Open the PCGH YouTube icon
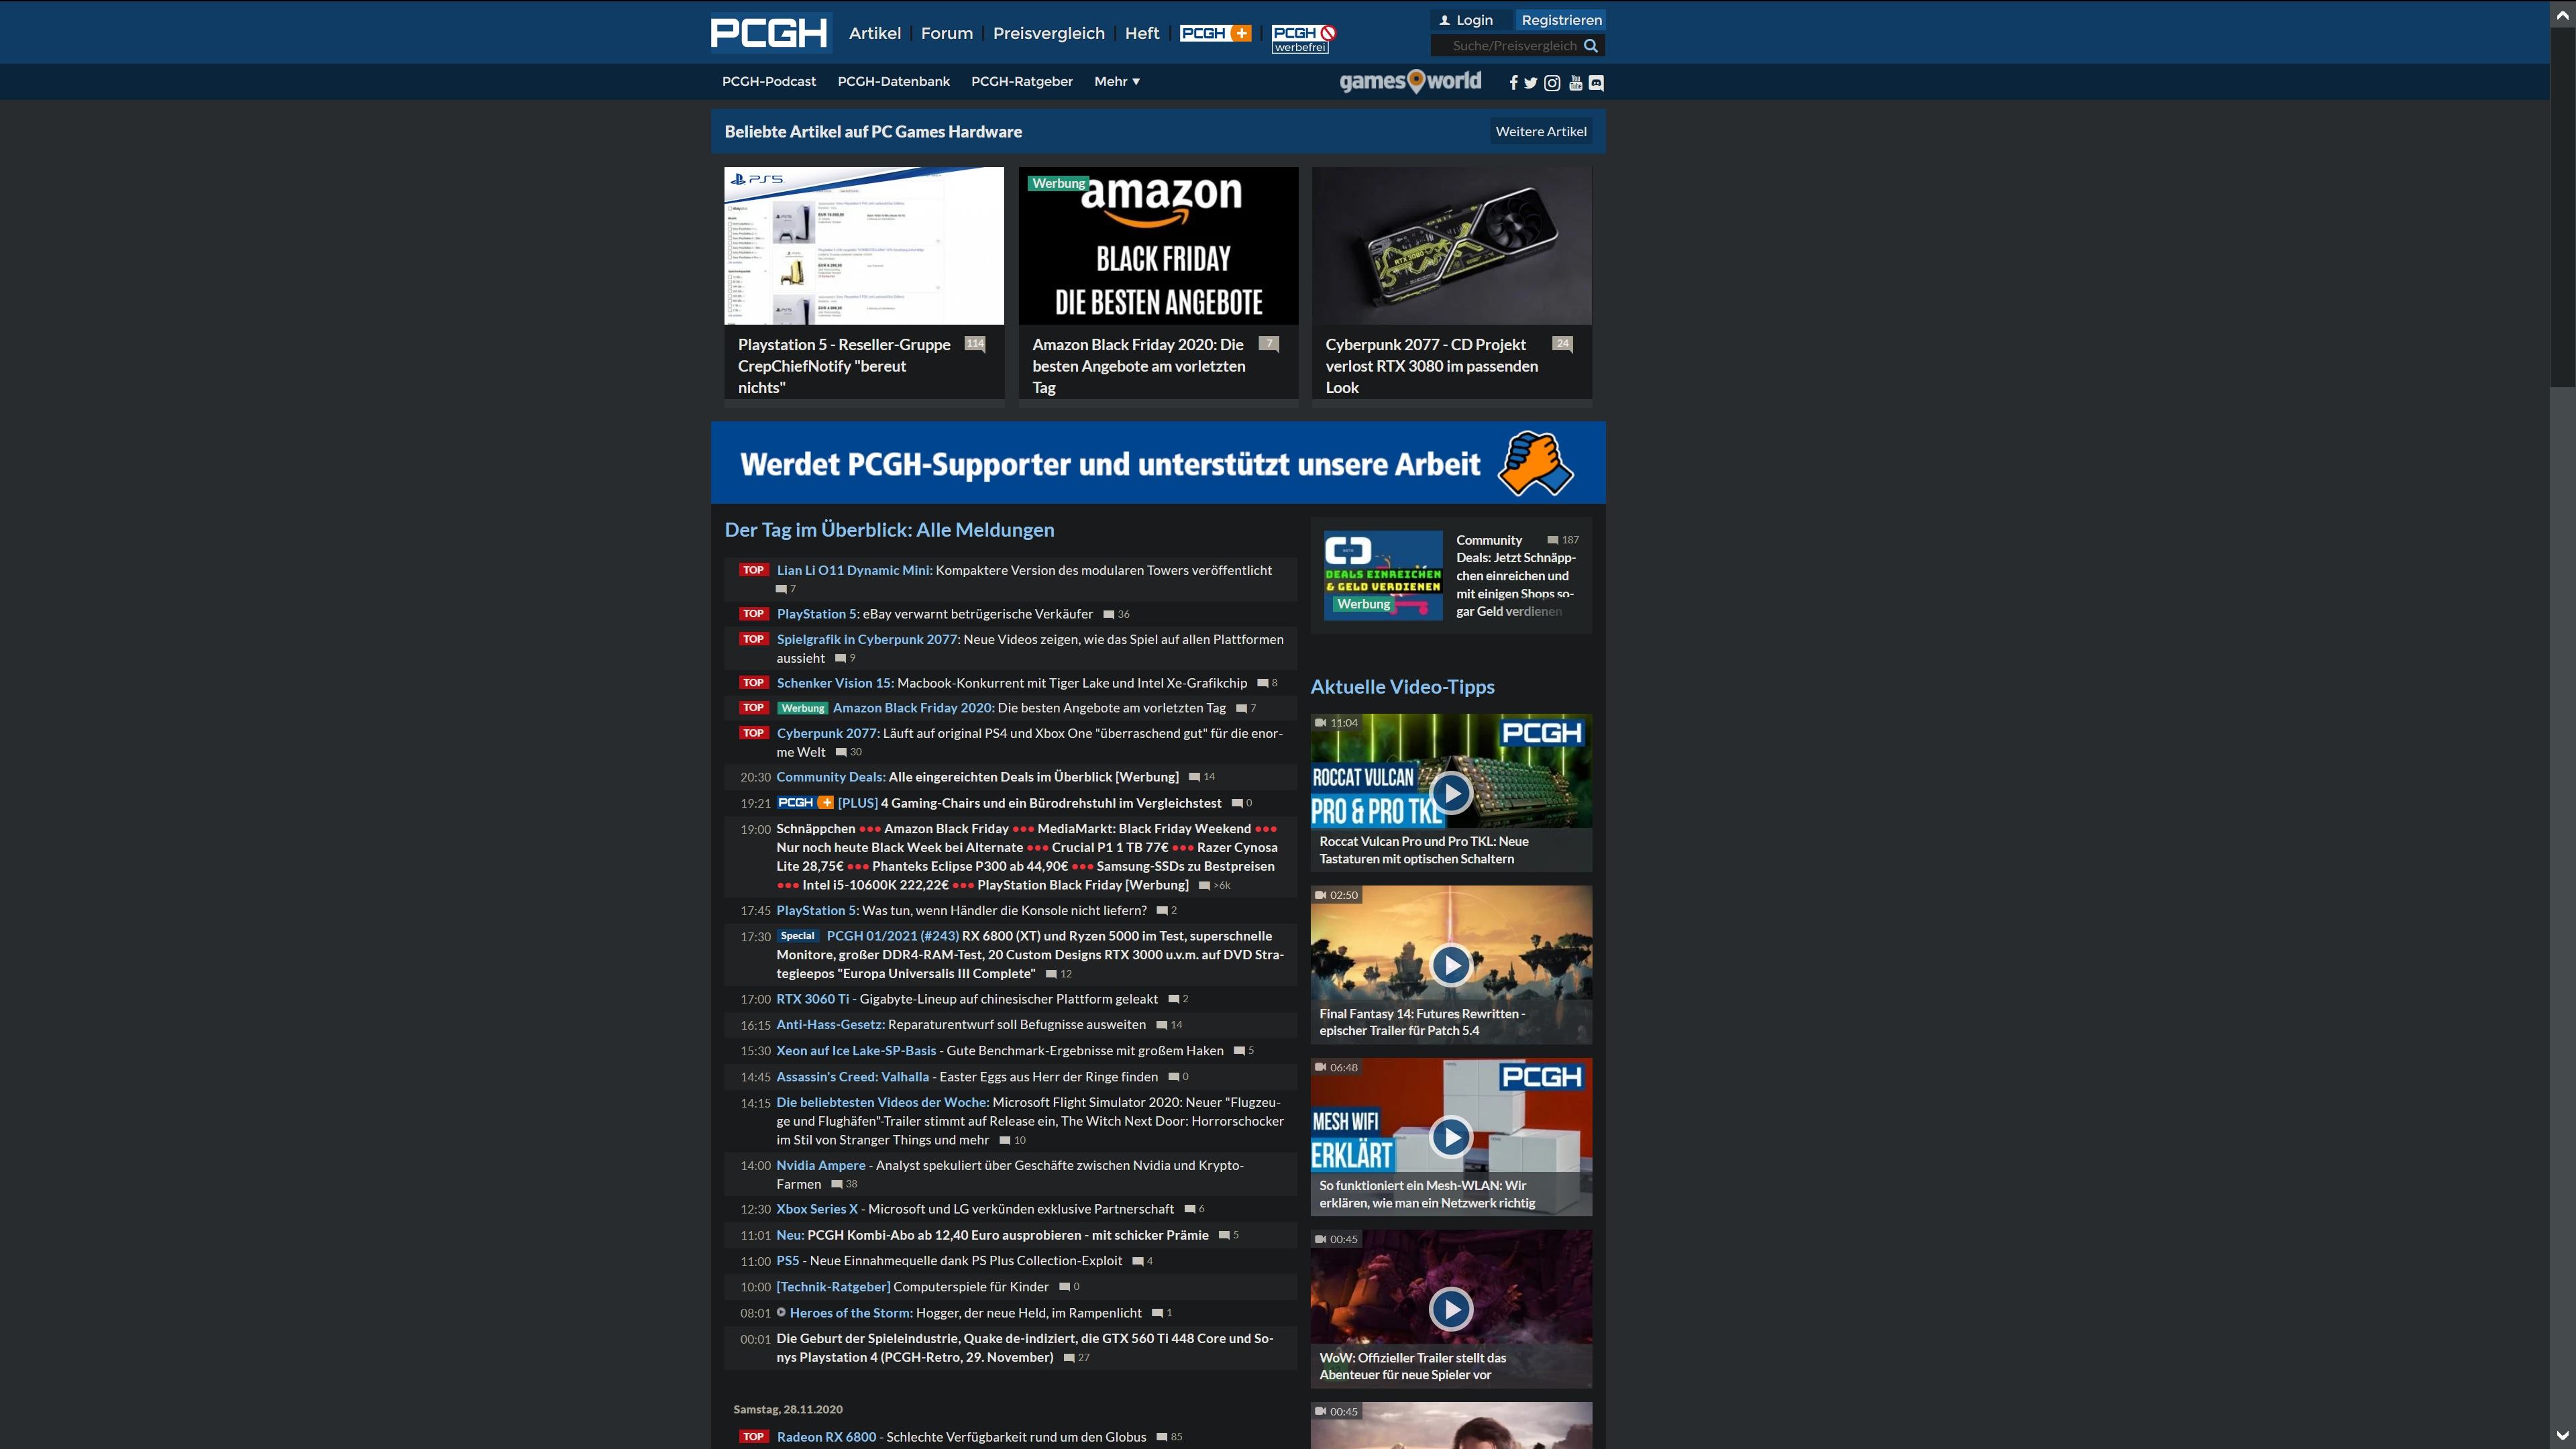 click(1575, 83)
